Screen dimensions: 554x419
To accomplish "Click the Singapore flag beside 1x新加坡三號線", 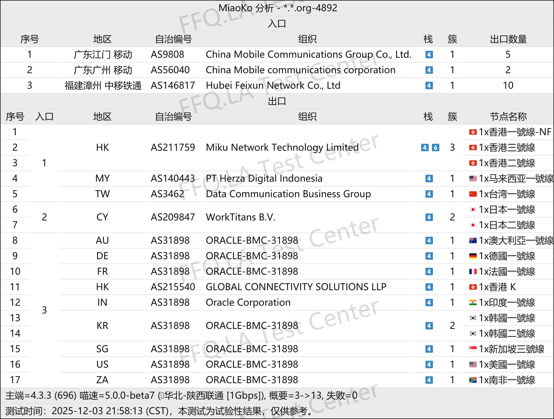I will tap(473, 349).
